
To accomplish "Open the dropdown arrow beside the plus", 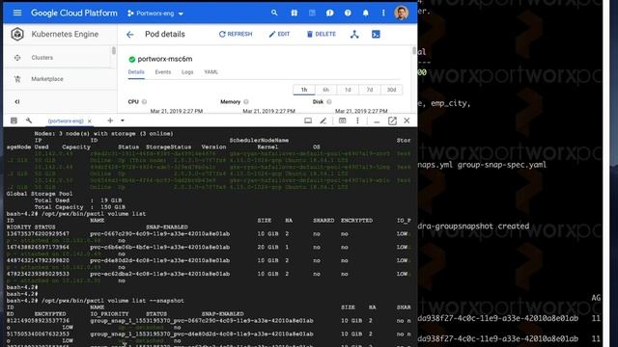I will [x=123, y=120].
